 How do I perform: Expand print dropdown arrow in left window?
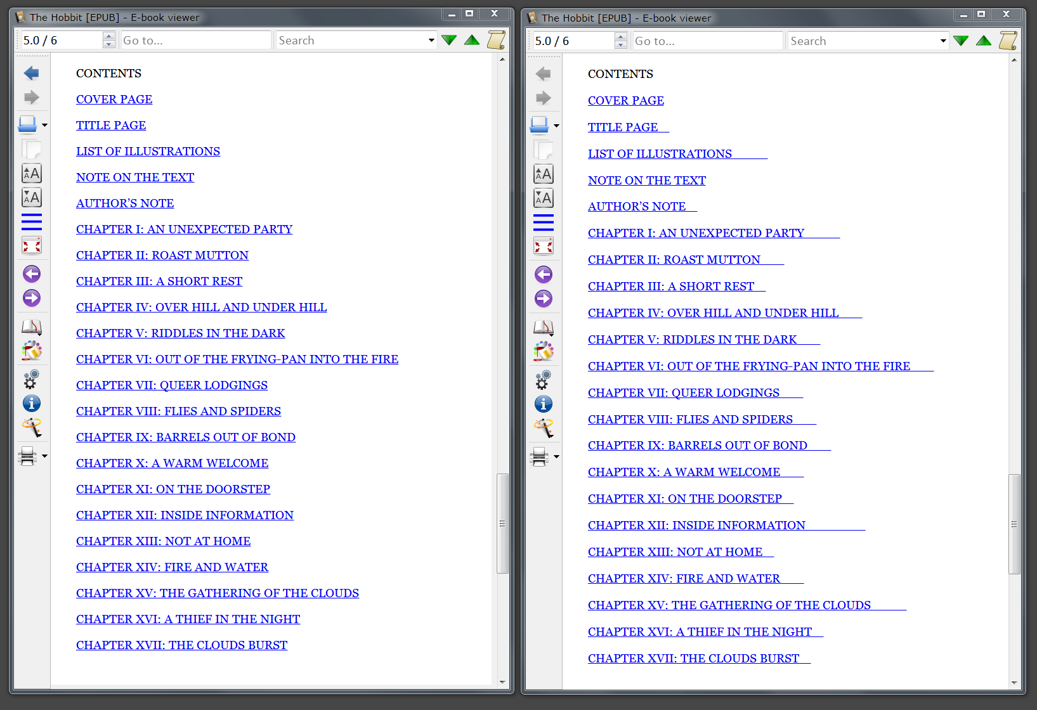[x=44, y=456]
